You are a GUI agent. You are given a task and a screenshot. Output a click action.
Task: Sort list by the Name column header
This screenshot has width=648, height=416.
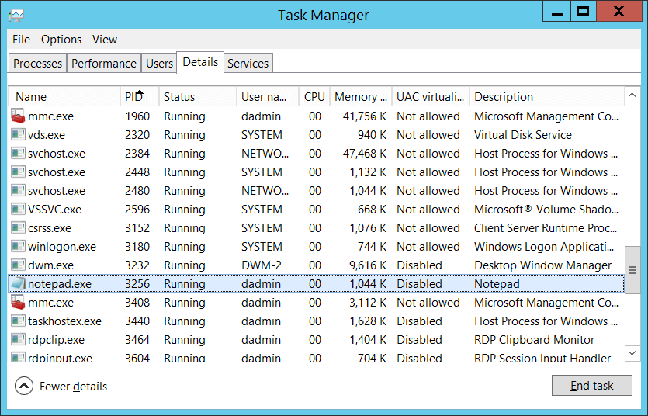(x=32, y=97)
